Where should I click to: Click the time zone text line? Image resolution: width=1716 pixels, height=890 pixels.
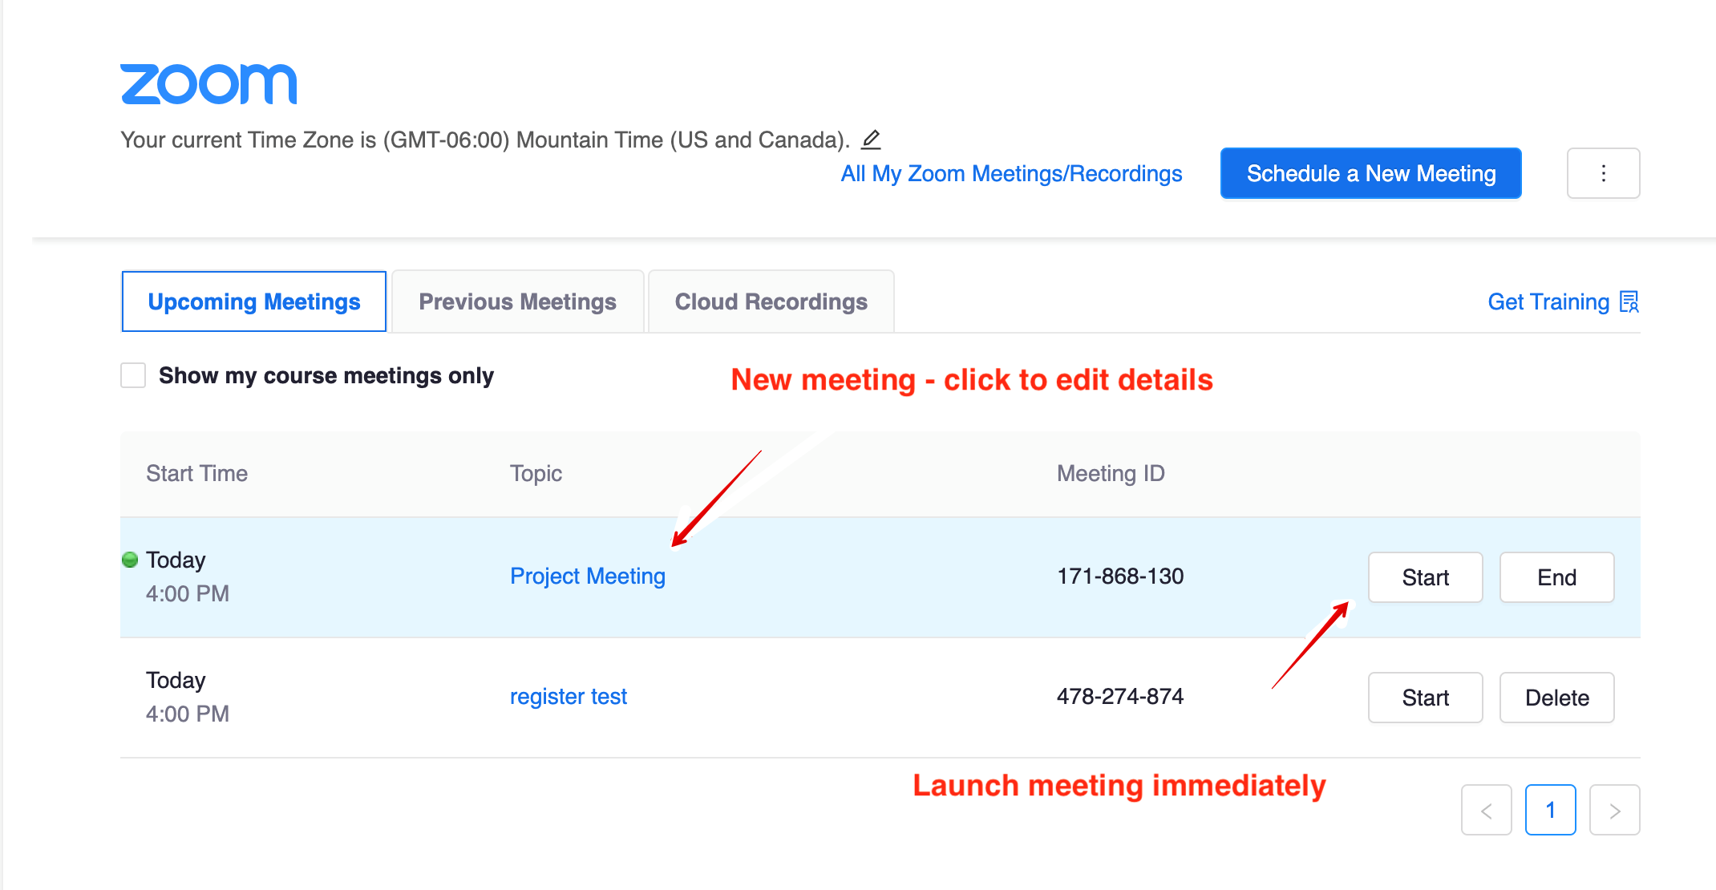coord(485,140)
